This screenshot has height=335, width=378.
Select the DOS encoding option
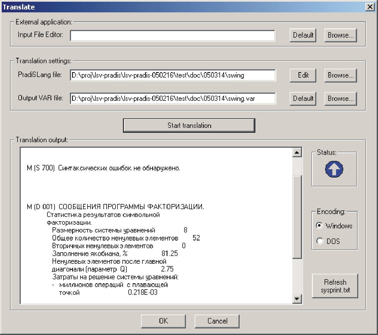pos(319,241)
